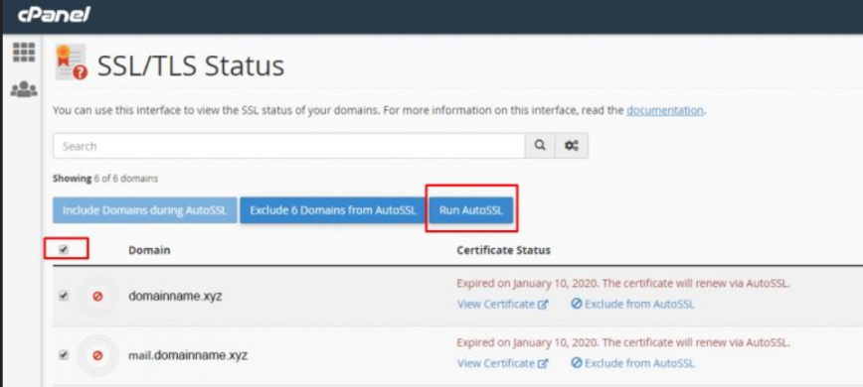Viewport: 863px width, 387px height.
Task: Toggle the select-all domains checkbox
Action: pos(64,250)
